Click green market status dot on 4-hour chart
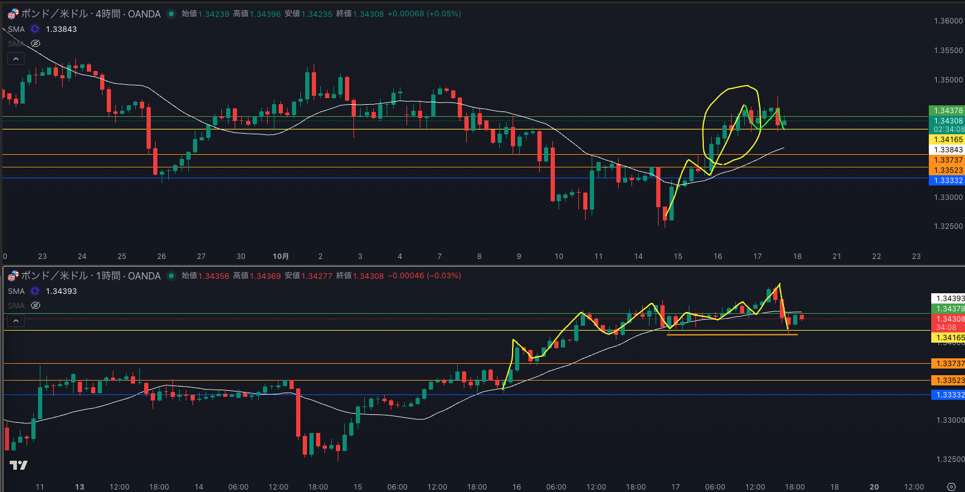965x492 pixels. (171, 14)
